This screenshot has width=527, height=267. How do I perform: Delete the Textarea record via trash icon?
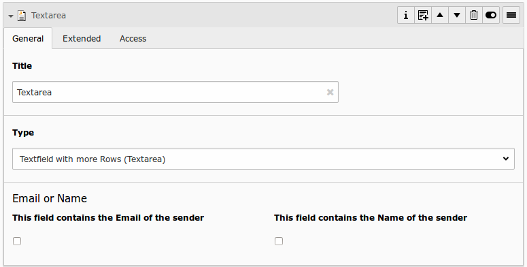click(474, 15)
